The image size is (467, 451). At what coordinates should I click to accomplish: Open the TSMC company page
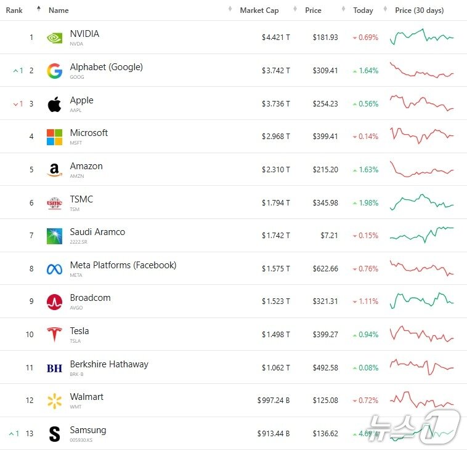pos(81,199)
